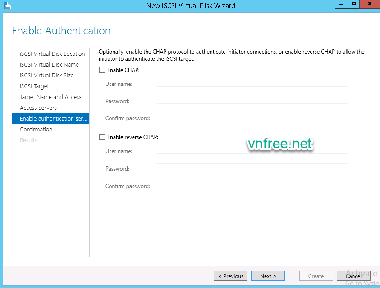This screenshot has width=380, height=288.
Task: Click the Previous button
Action: (231, 276)
